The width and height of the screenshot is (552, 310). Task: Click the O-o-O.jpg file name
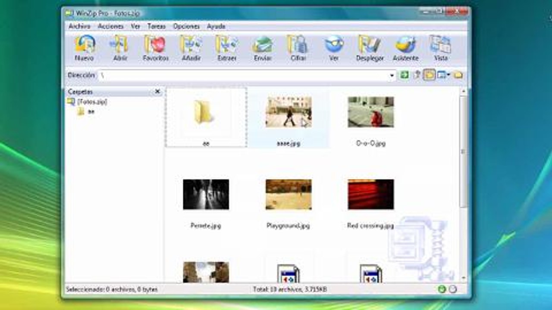(371, 143)
